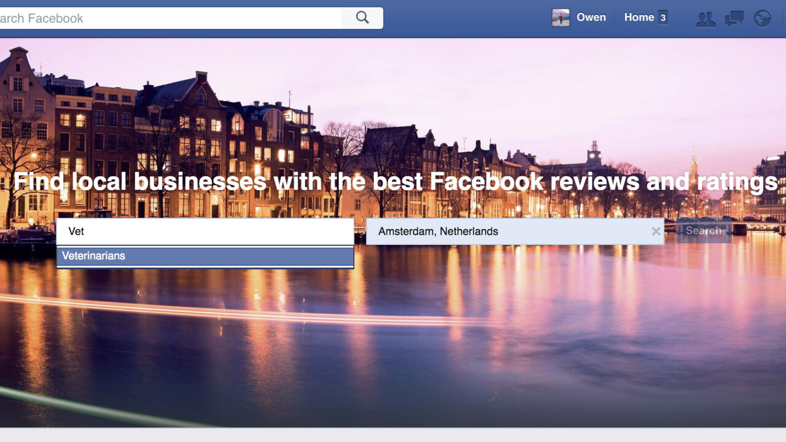786x442 pixels.
Task: Open the globe notifications icon
Action: pos(762,18)
